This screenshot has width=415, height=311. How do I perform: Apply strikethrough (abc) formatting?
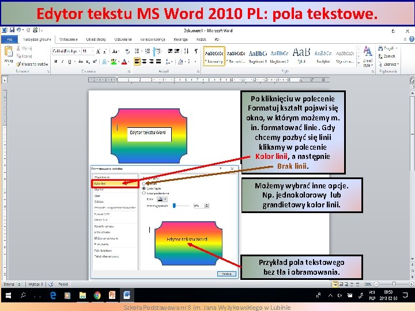[x=81, y=62]
